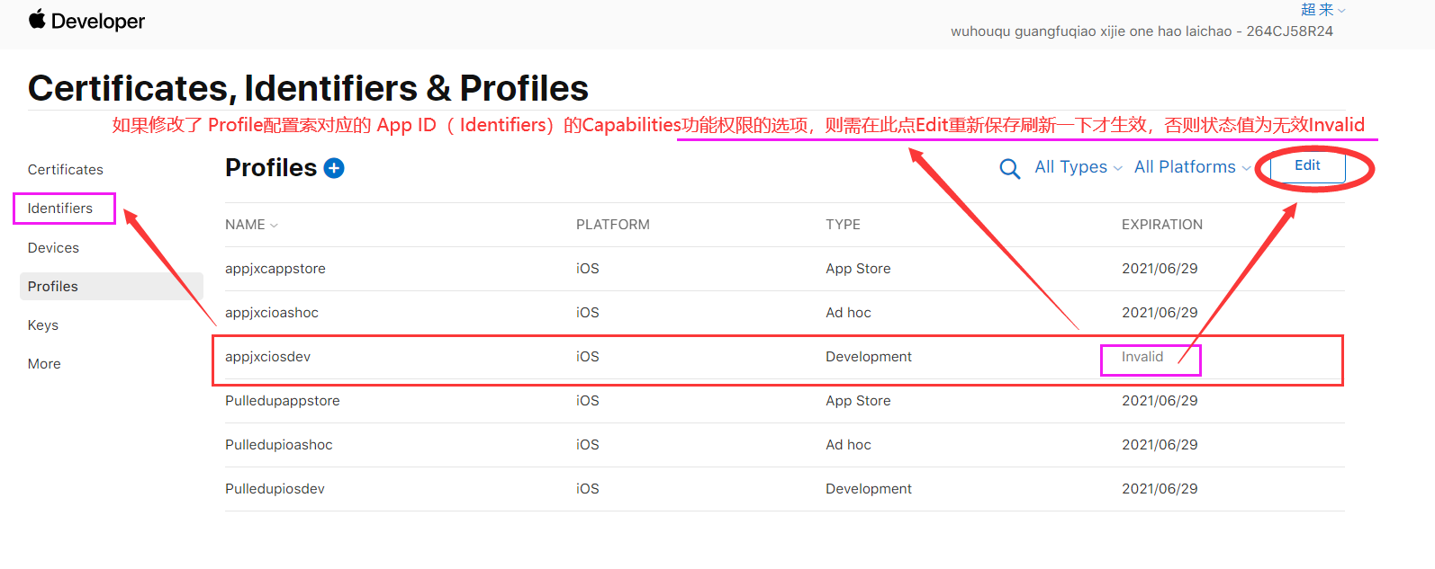Screen dimensions: 1435x569
Task: Expand the All Types filter
Action: tap(1078, 167)
